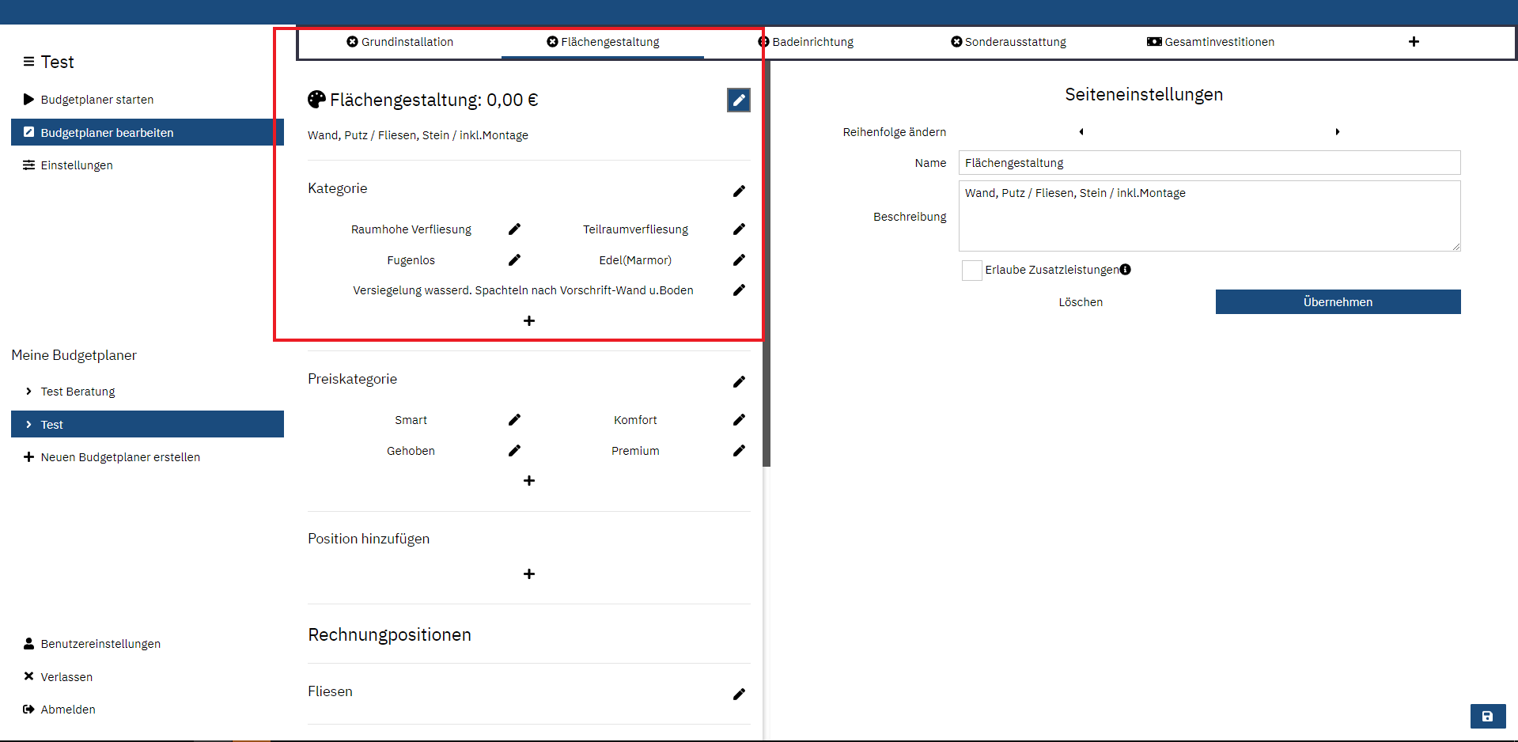The image size is (1518, 742).
Task: Click into the Beschreibung text area
Action: click(1209, 216)
